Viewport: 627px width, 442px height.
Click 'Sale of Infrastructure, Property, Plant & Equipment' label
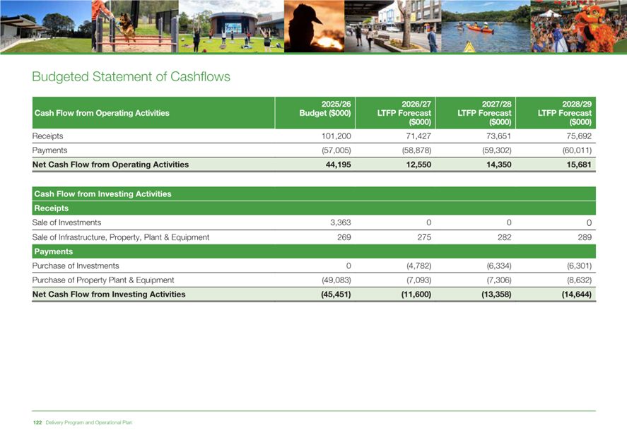coord(120,237)
